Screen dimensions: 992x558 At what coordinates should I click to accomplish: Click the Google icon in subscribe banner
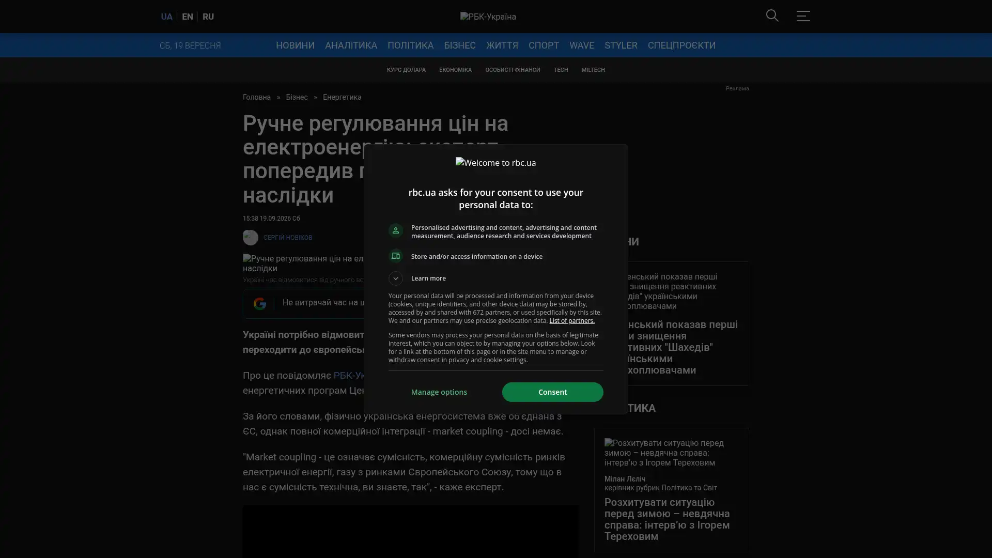click(259, 303)
